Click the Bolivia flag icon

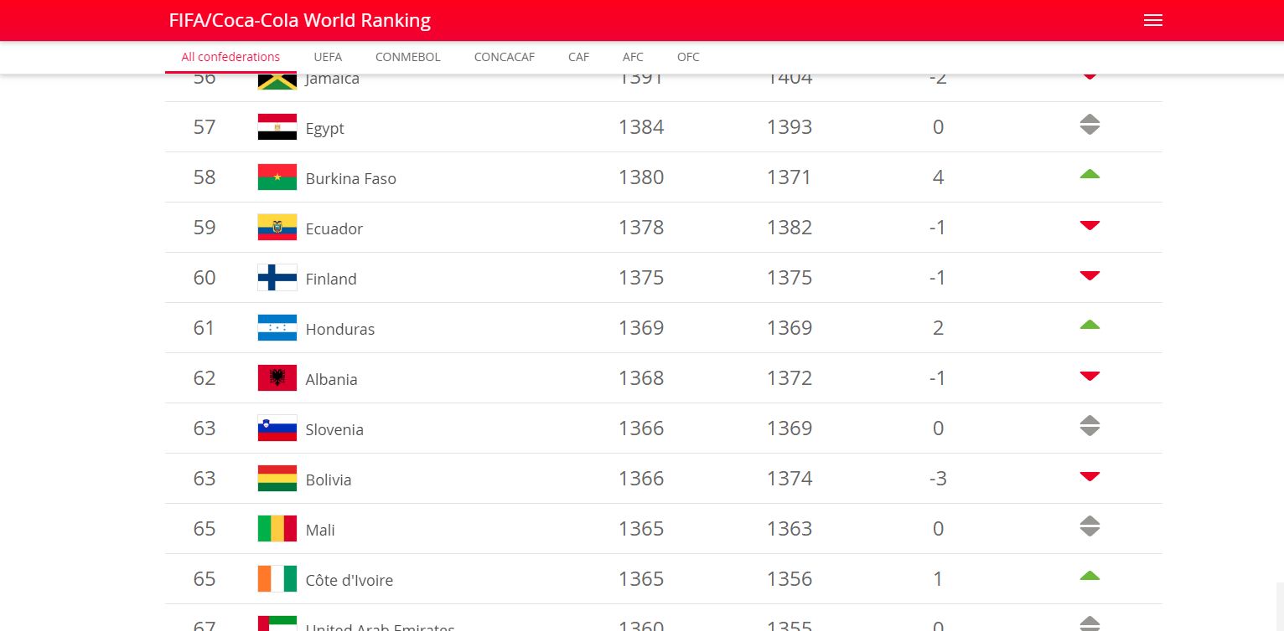277,479
